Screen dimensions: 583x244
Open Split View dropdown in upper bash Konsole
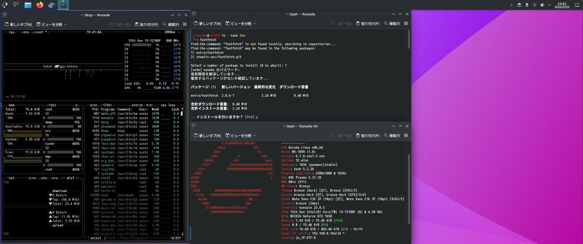pos(255,23)
